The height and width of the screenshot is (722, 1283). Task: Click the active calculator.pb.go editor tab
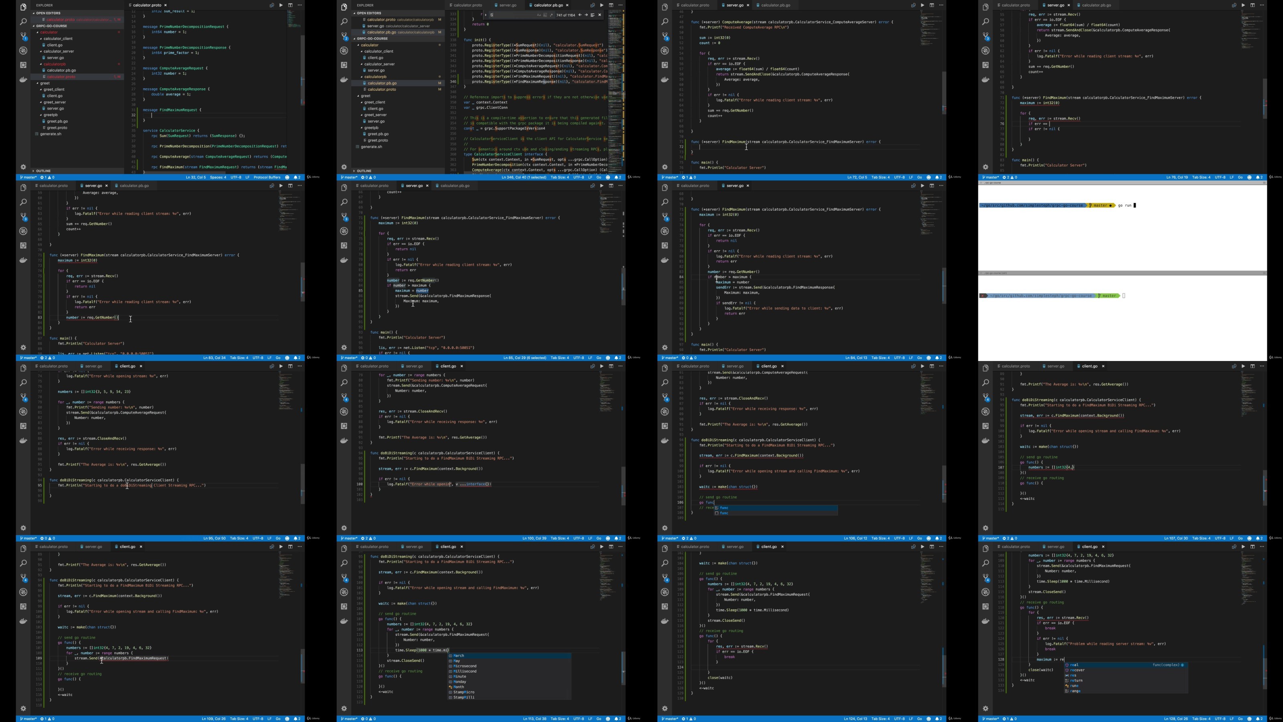[x=548, y=6]
